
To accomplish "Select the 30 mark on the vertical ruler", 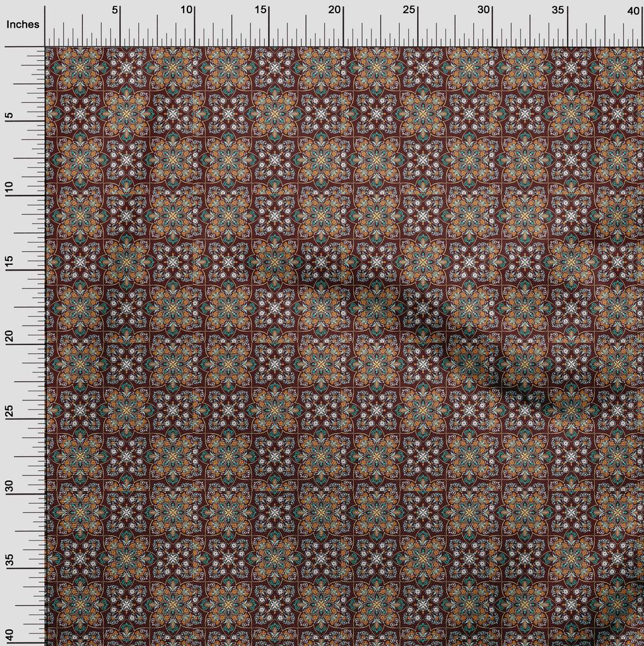I will pos(9,486).
